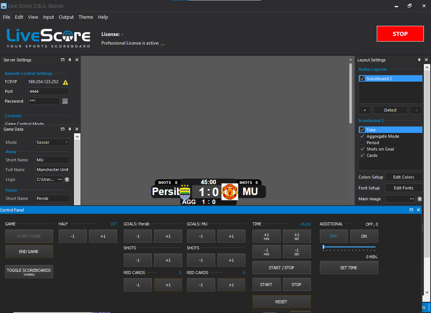Click the Persib logo on scoreboard preview
Viewport: 431px width, 313px height.
(185, 192)
